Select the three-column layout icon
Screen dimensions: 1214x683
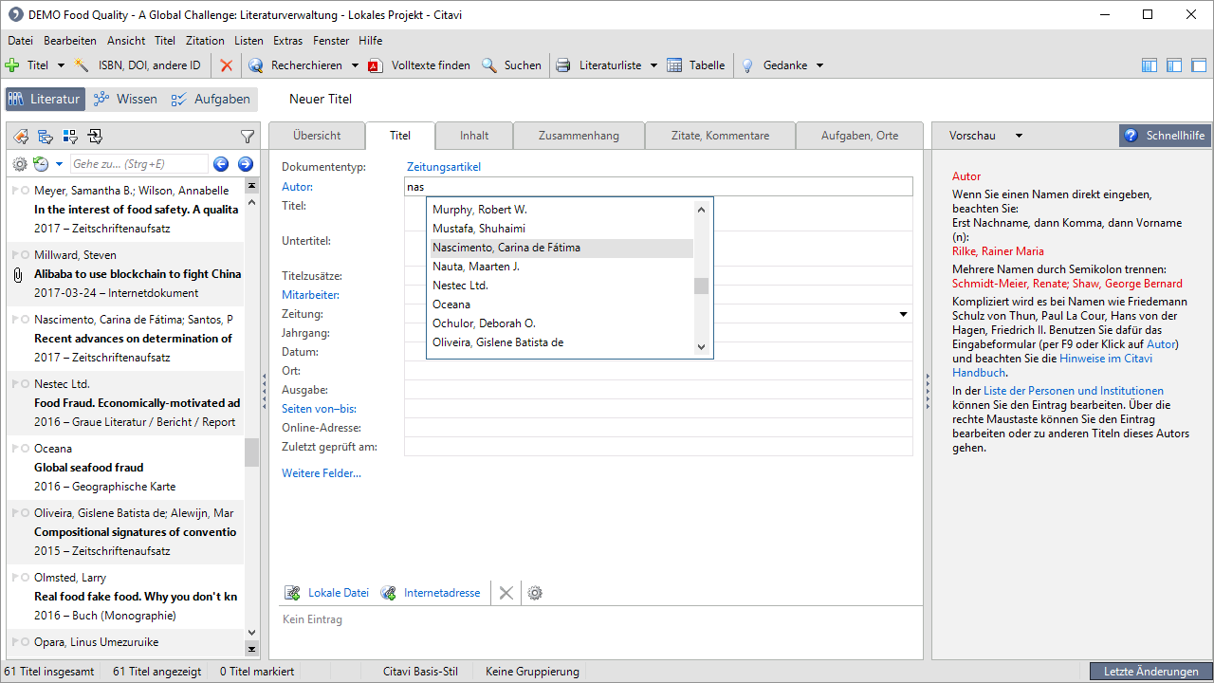1150,65
